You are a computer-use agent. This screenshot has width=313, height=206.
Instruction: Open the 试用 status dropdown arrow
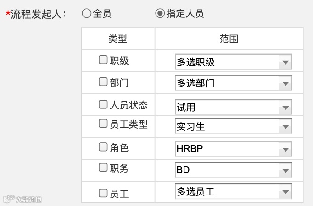(x=285, y=108)
